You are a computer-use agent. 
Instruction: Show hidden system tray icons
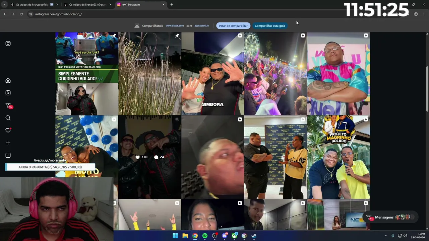(385, 236)
